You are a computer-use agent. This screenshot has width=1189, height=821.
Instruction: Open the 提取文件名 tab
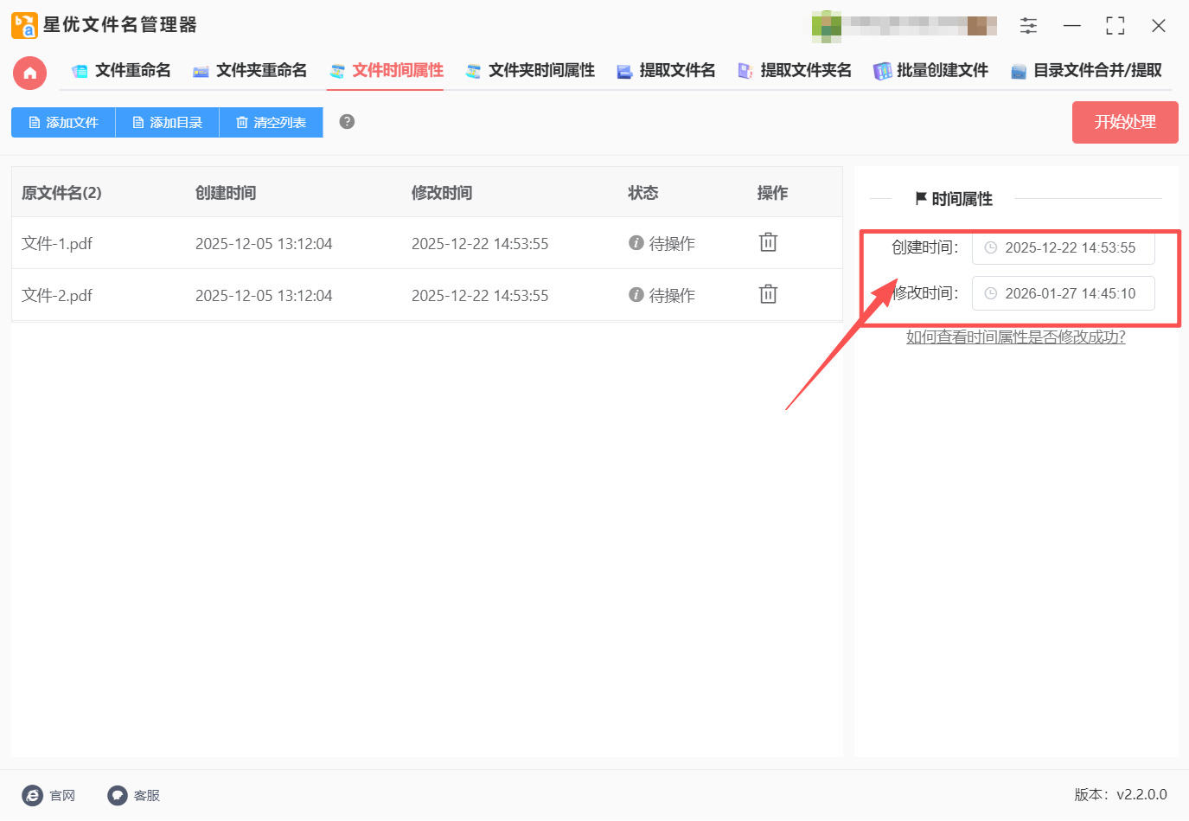click(x=666, y=71)
